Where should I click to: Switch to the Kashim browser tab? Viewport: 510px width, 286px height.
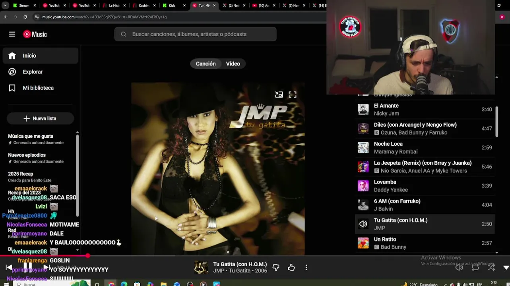point(144,6)
